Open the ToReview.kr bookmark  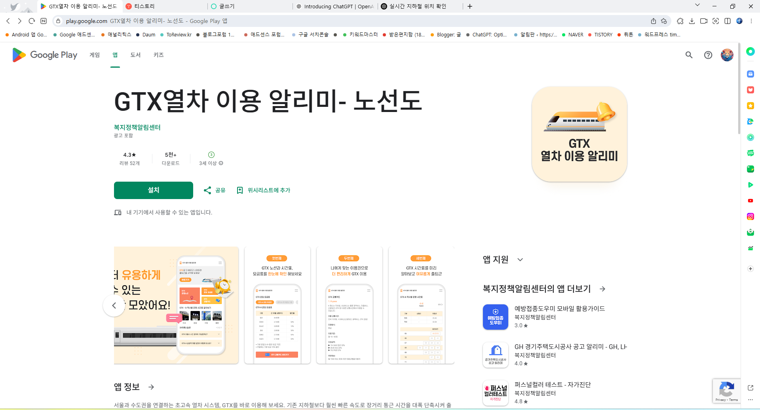pyautogui.click(x=176, y=35)
